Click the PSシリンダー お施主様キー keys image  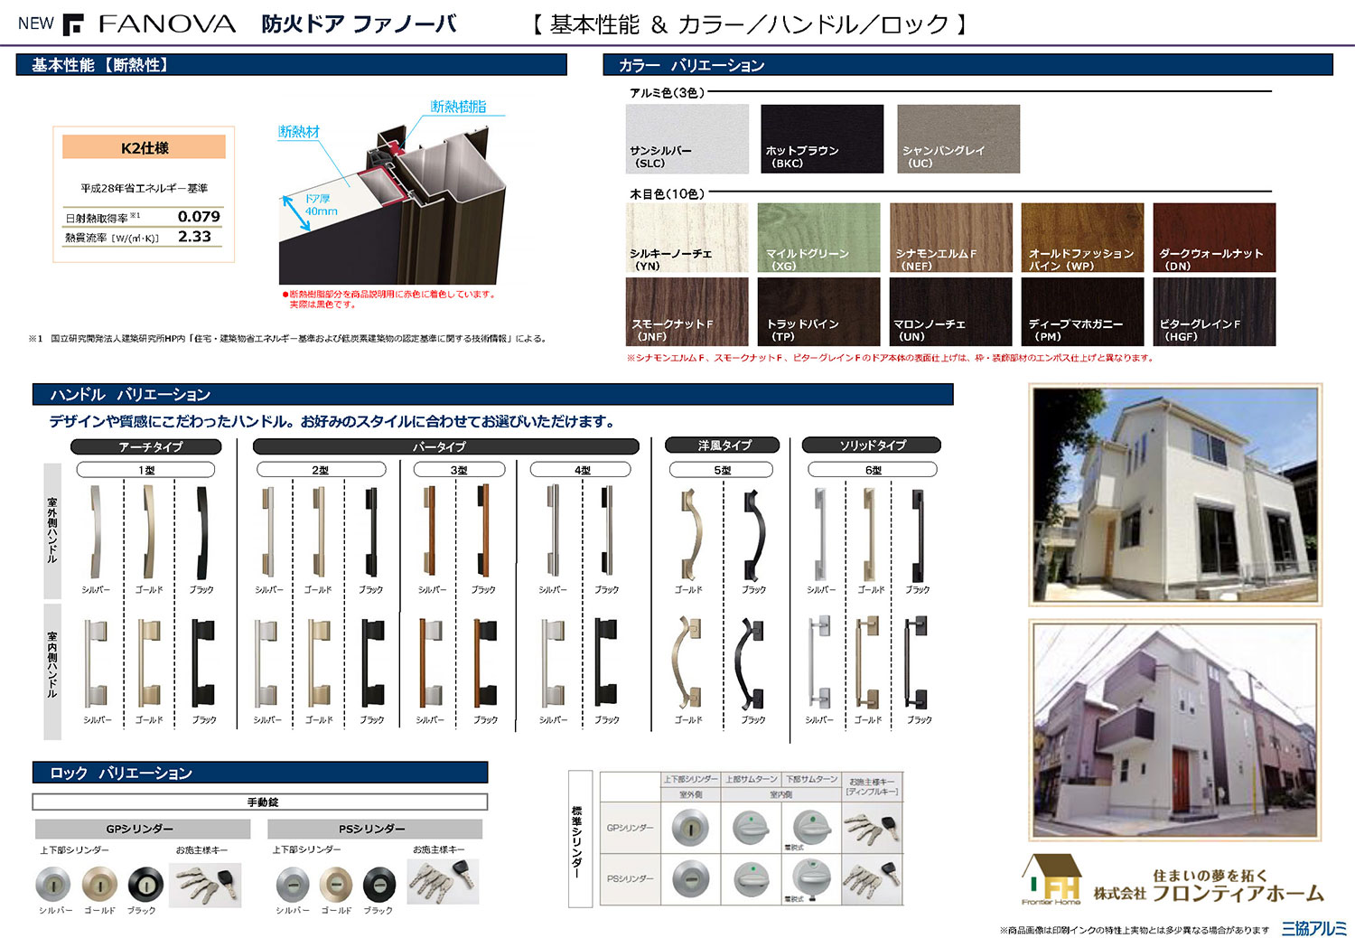point(443,881)
